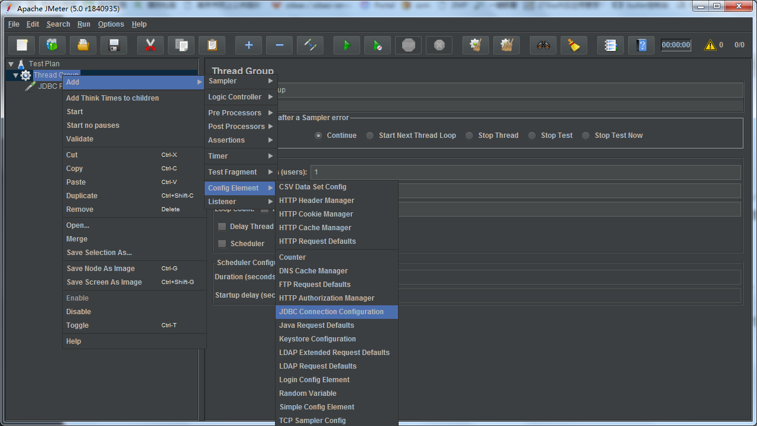
Task: Click the New test plan icon
Action: click(x=22, y=45)
